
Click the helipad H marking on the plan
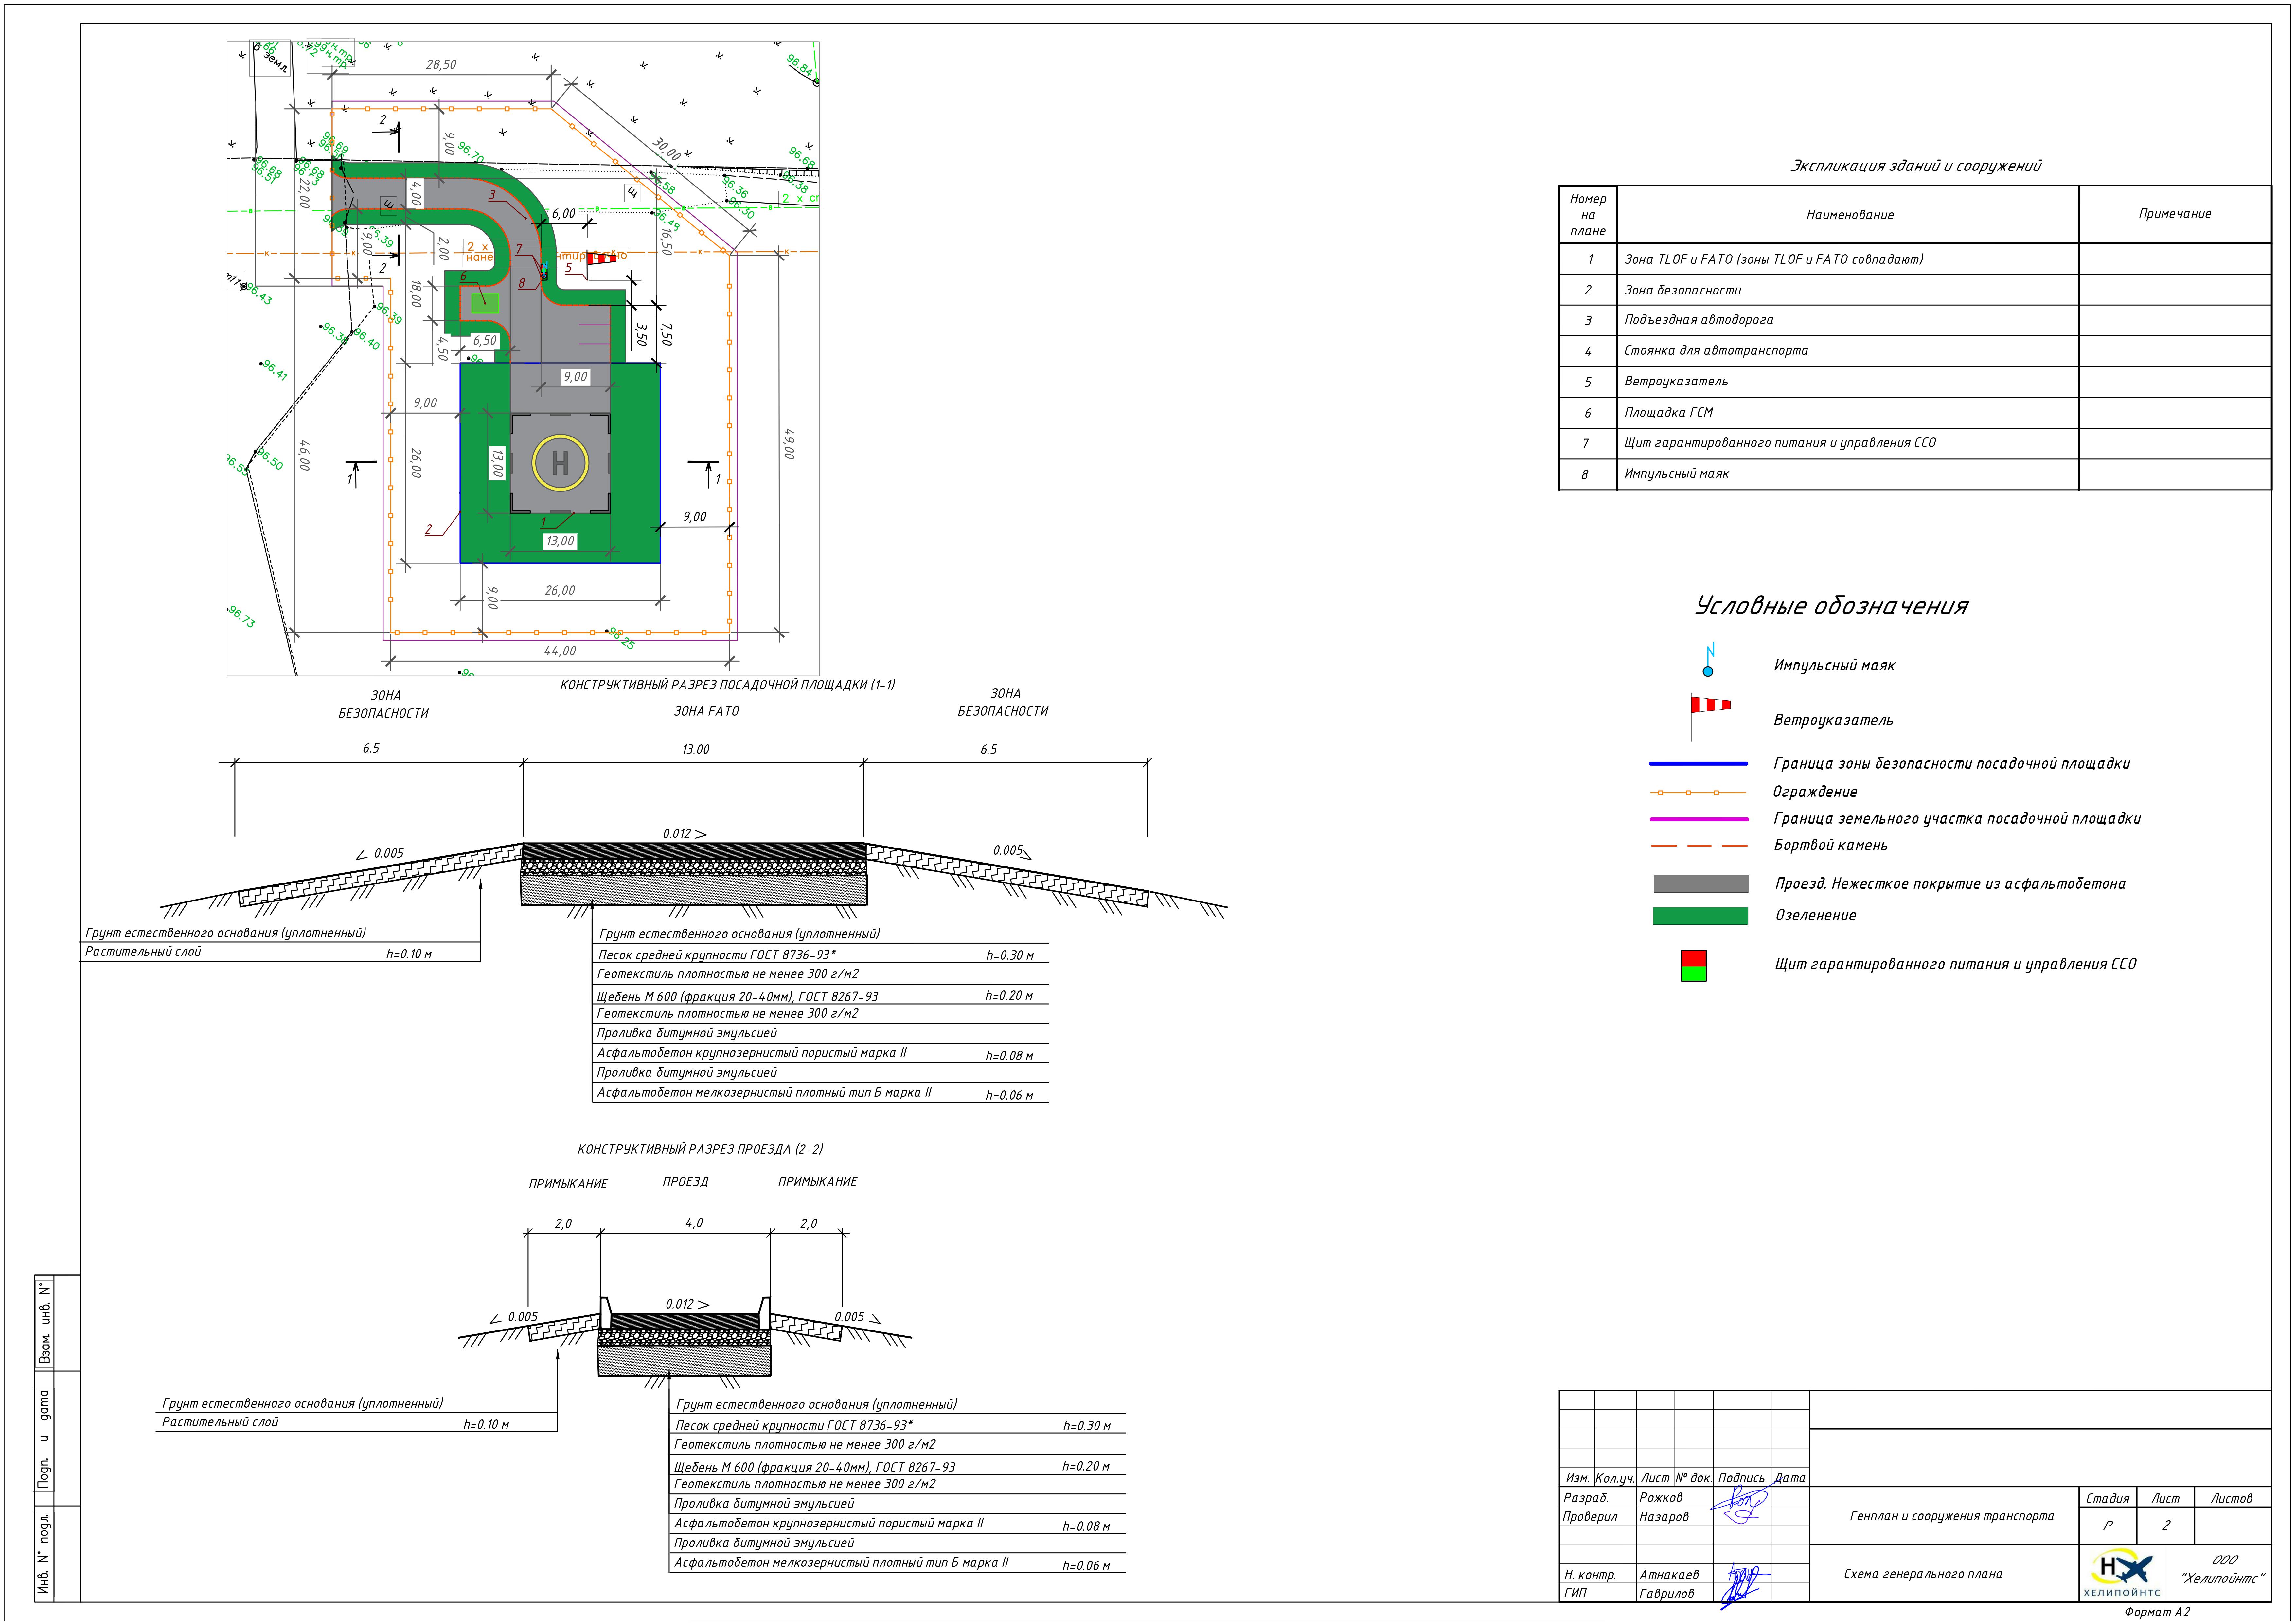click(x=560, y=463)
